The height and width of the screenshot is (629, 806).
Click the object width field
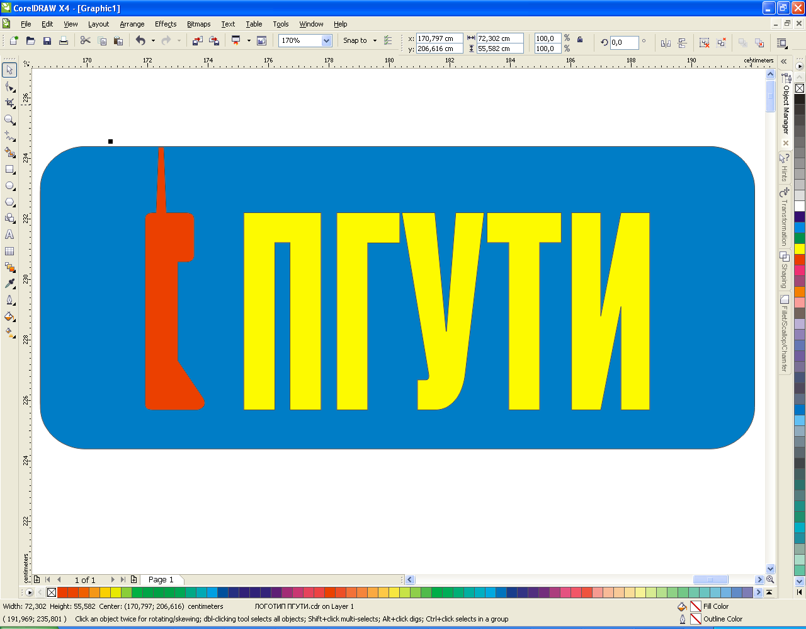click(x=500, y=38)
